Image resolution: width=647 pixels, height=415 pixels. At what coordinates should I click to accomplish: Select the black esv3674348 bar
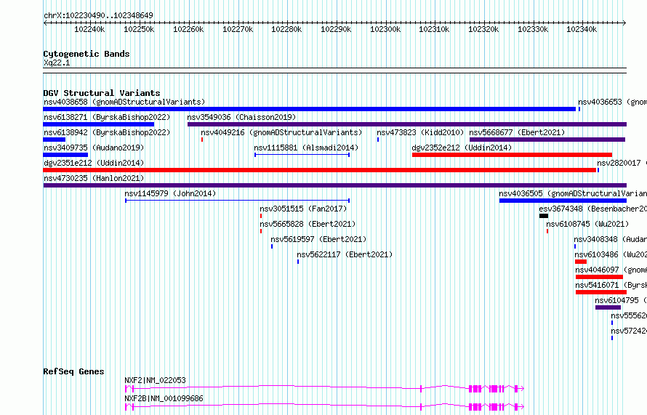click(x=544, y=216)
